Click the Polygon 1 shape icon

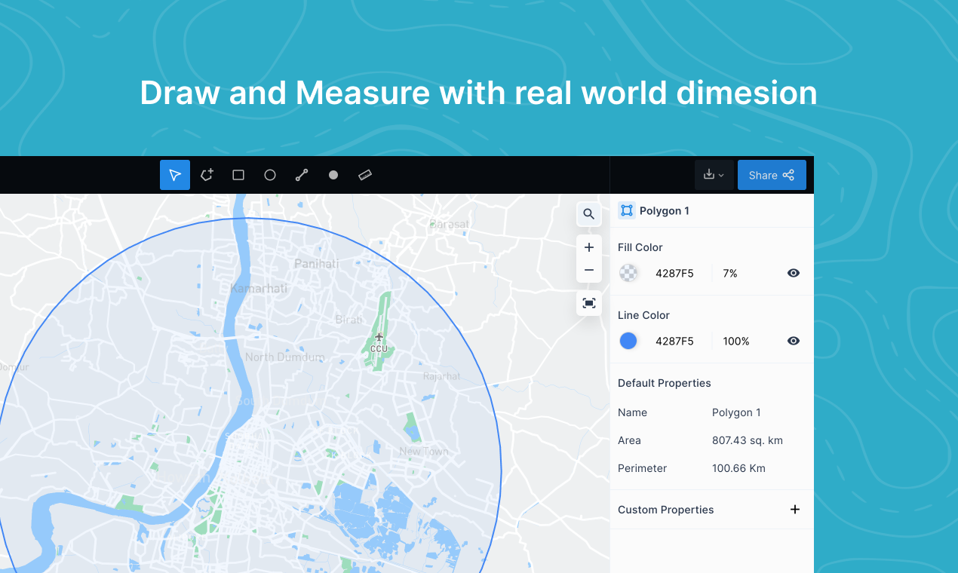[x=627, y=210]
